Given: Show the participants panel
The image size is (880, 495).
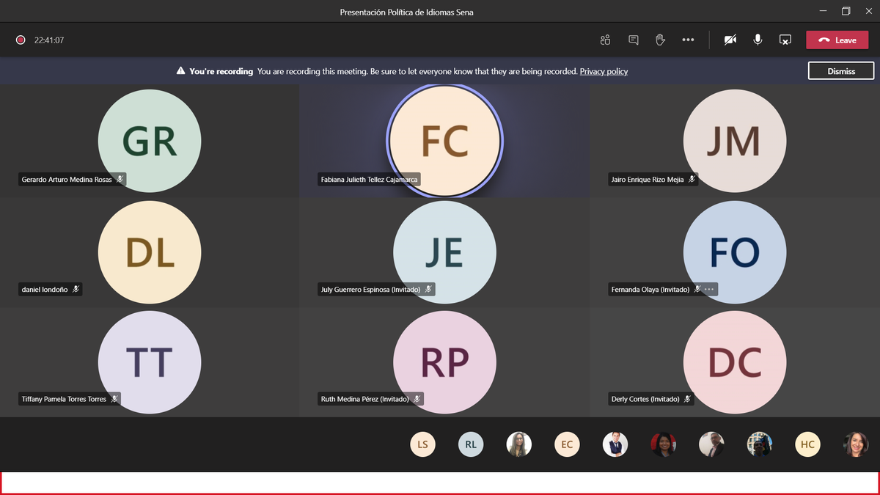Looking at the screenshot, I should click(x=605, y=40).
